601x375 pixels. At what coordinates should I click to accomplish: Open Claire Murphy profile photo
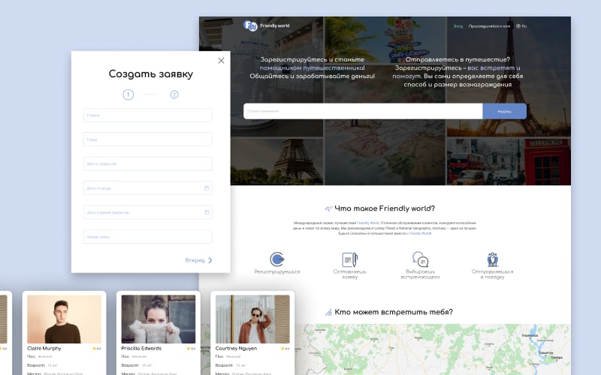64,319
